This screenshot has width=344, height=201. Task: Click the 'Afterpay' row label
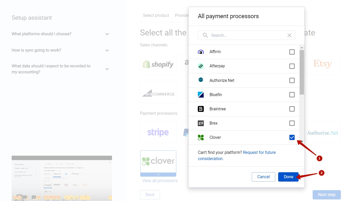pos(217,66)
